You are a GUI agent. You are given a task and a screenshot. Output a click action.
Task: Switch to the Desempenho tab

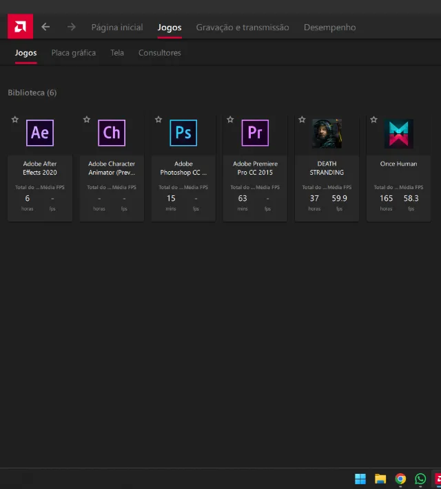330,28
